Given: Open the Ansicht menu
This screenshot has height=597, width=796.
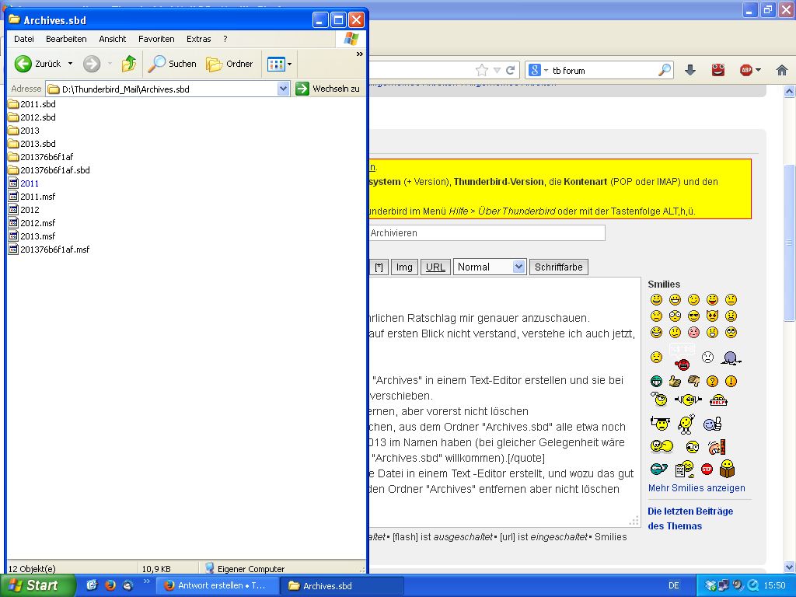Looking at the screenshot, I should pyautogui.click(x=112, y=39).
